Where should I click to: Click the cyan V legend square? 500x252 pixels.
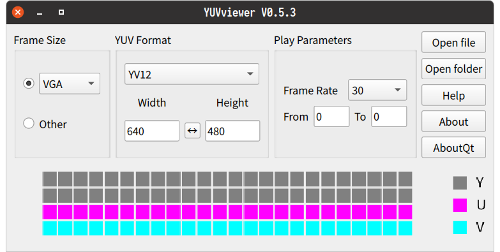click(x=460, y=227)
